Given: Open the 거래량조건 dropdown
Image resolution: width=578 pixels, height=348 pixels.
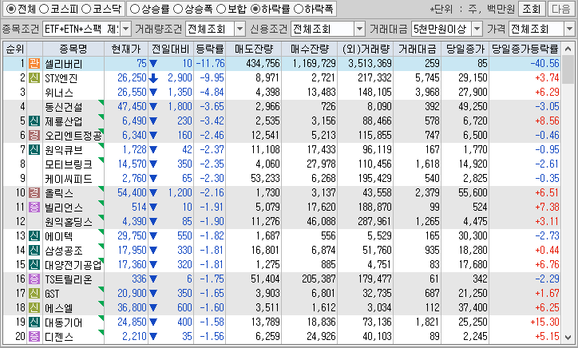Looking at the screenshot, I should (240, 29).
